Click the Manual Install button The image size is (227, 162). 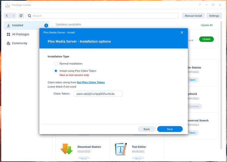[193, 16]
